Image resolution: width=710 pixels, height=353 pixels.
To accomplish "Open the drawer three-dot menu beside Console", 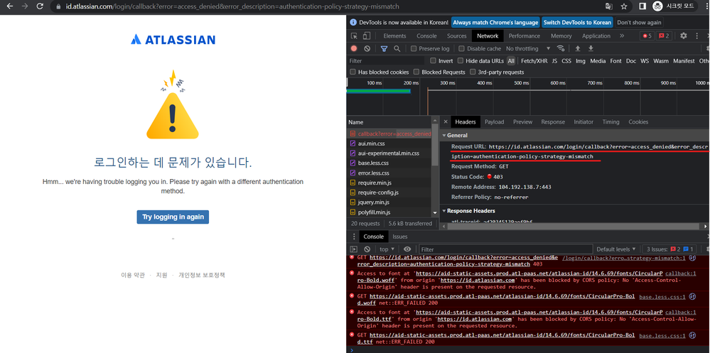I will pyautogui.click(x=354, y=237).
